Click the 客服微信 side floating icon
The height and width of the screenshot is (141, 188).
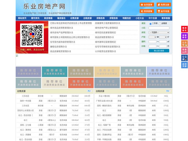[x=184, y=36]
